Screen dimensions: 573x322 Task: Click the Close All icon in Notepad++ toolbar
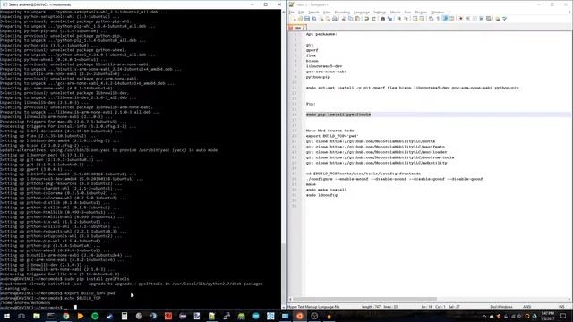pyautogui.click(x=328, y=19)
